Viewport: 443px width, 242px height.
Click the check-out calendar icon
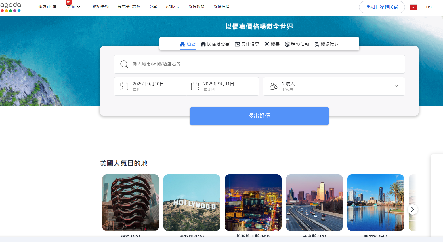point(195,86)
